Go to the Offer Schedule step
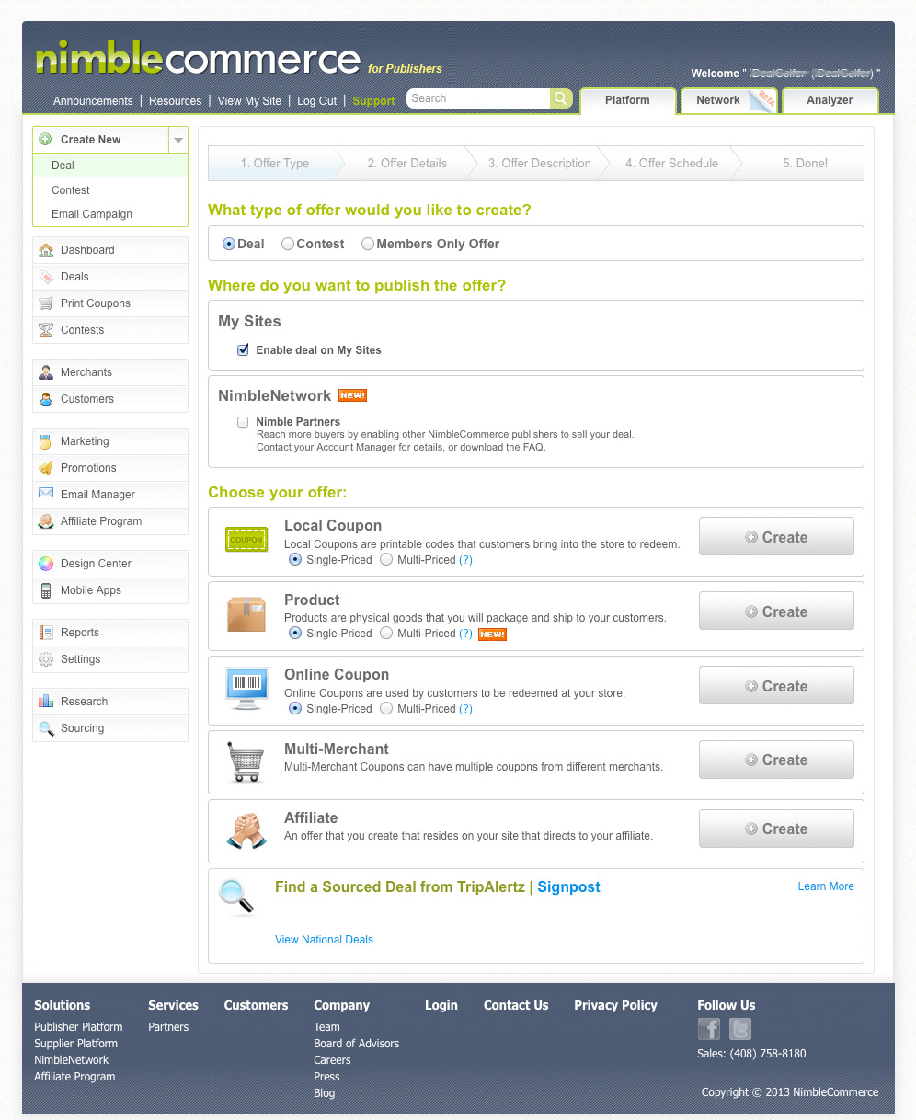Screen dimensions: 916x1120 pyautogui.click(x=671, y=164)
